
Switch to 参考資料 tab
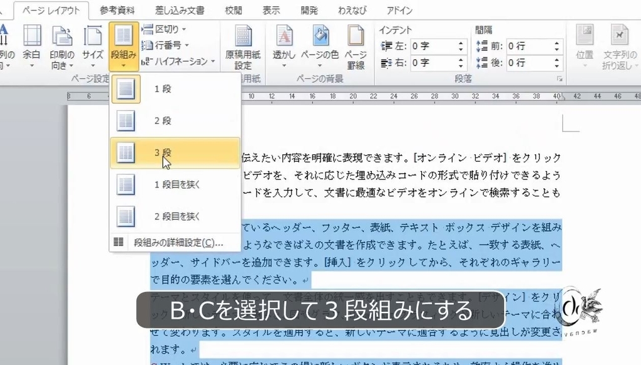117,10
